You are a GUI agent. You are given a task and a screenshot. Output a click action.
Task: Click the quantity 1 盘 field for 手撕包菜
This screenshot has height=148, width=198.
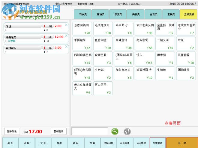pos(48,37)
